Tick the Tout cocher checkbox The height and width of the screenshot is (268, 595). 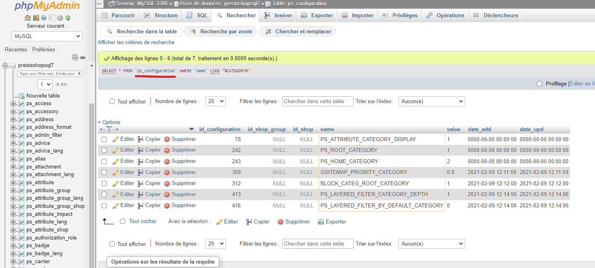click(x=123, y=221)
